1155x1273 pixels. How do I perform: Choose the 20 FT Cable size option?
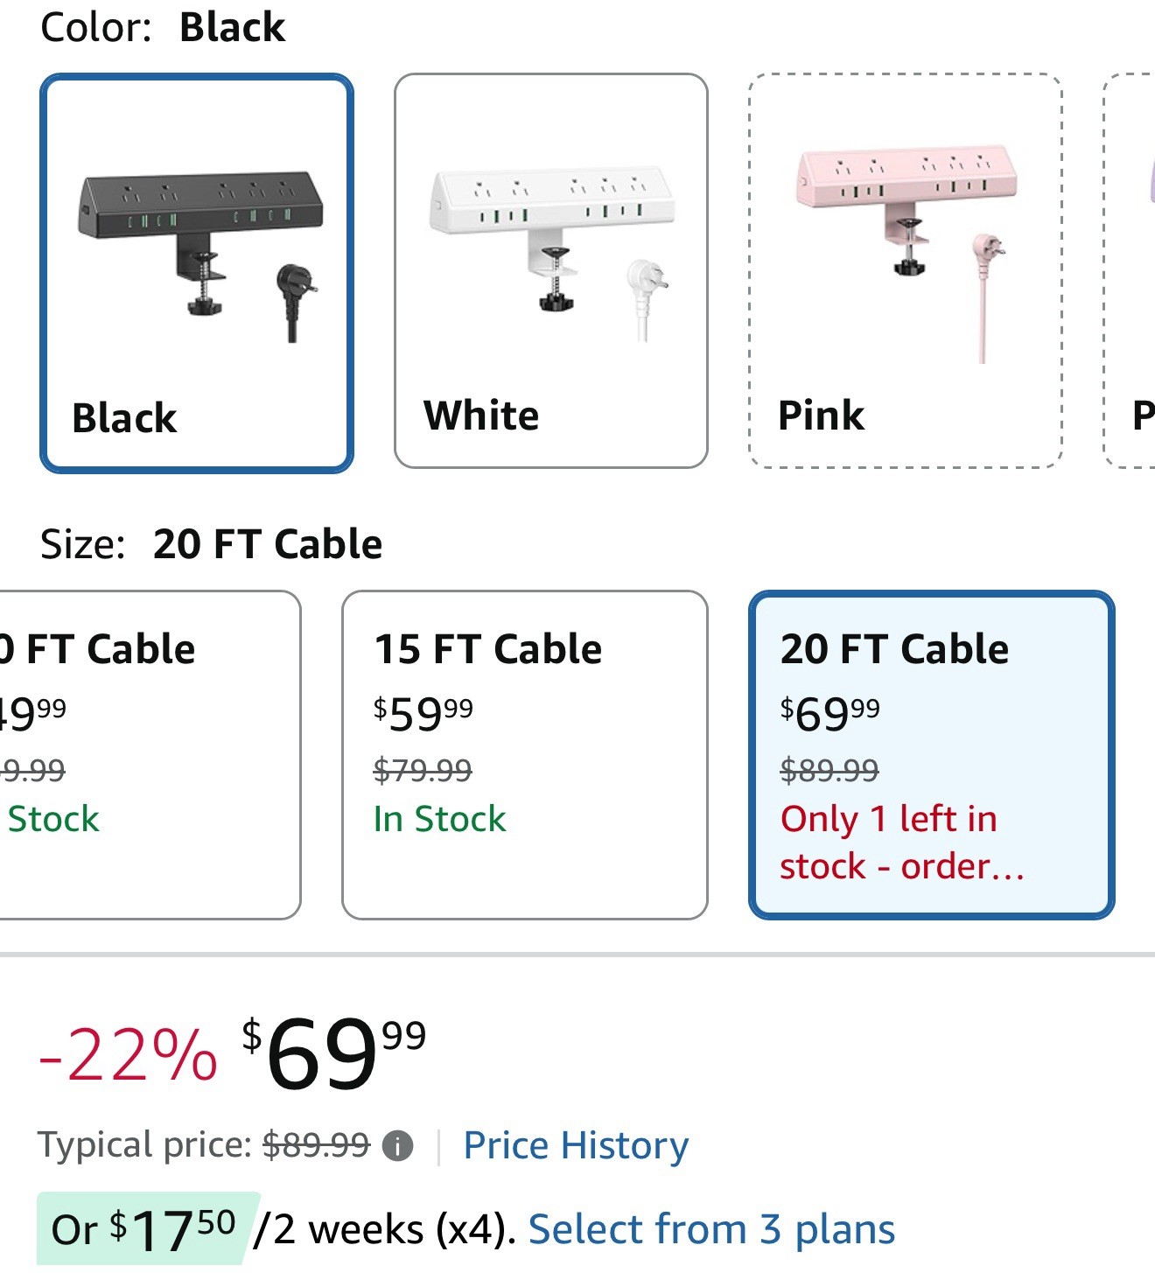[931, 754]
